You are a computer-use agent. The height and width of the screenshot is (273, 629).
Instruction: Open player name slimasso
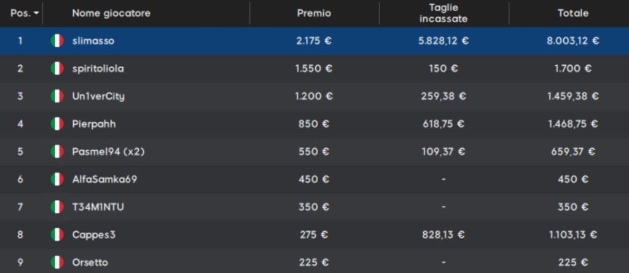pos(93,41)
